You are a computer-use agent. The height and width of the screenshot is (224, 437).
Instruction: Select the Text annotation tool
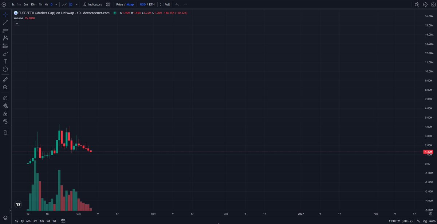5,61
